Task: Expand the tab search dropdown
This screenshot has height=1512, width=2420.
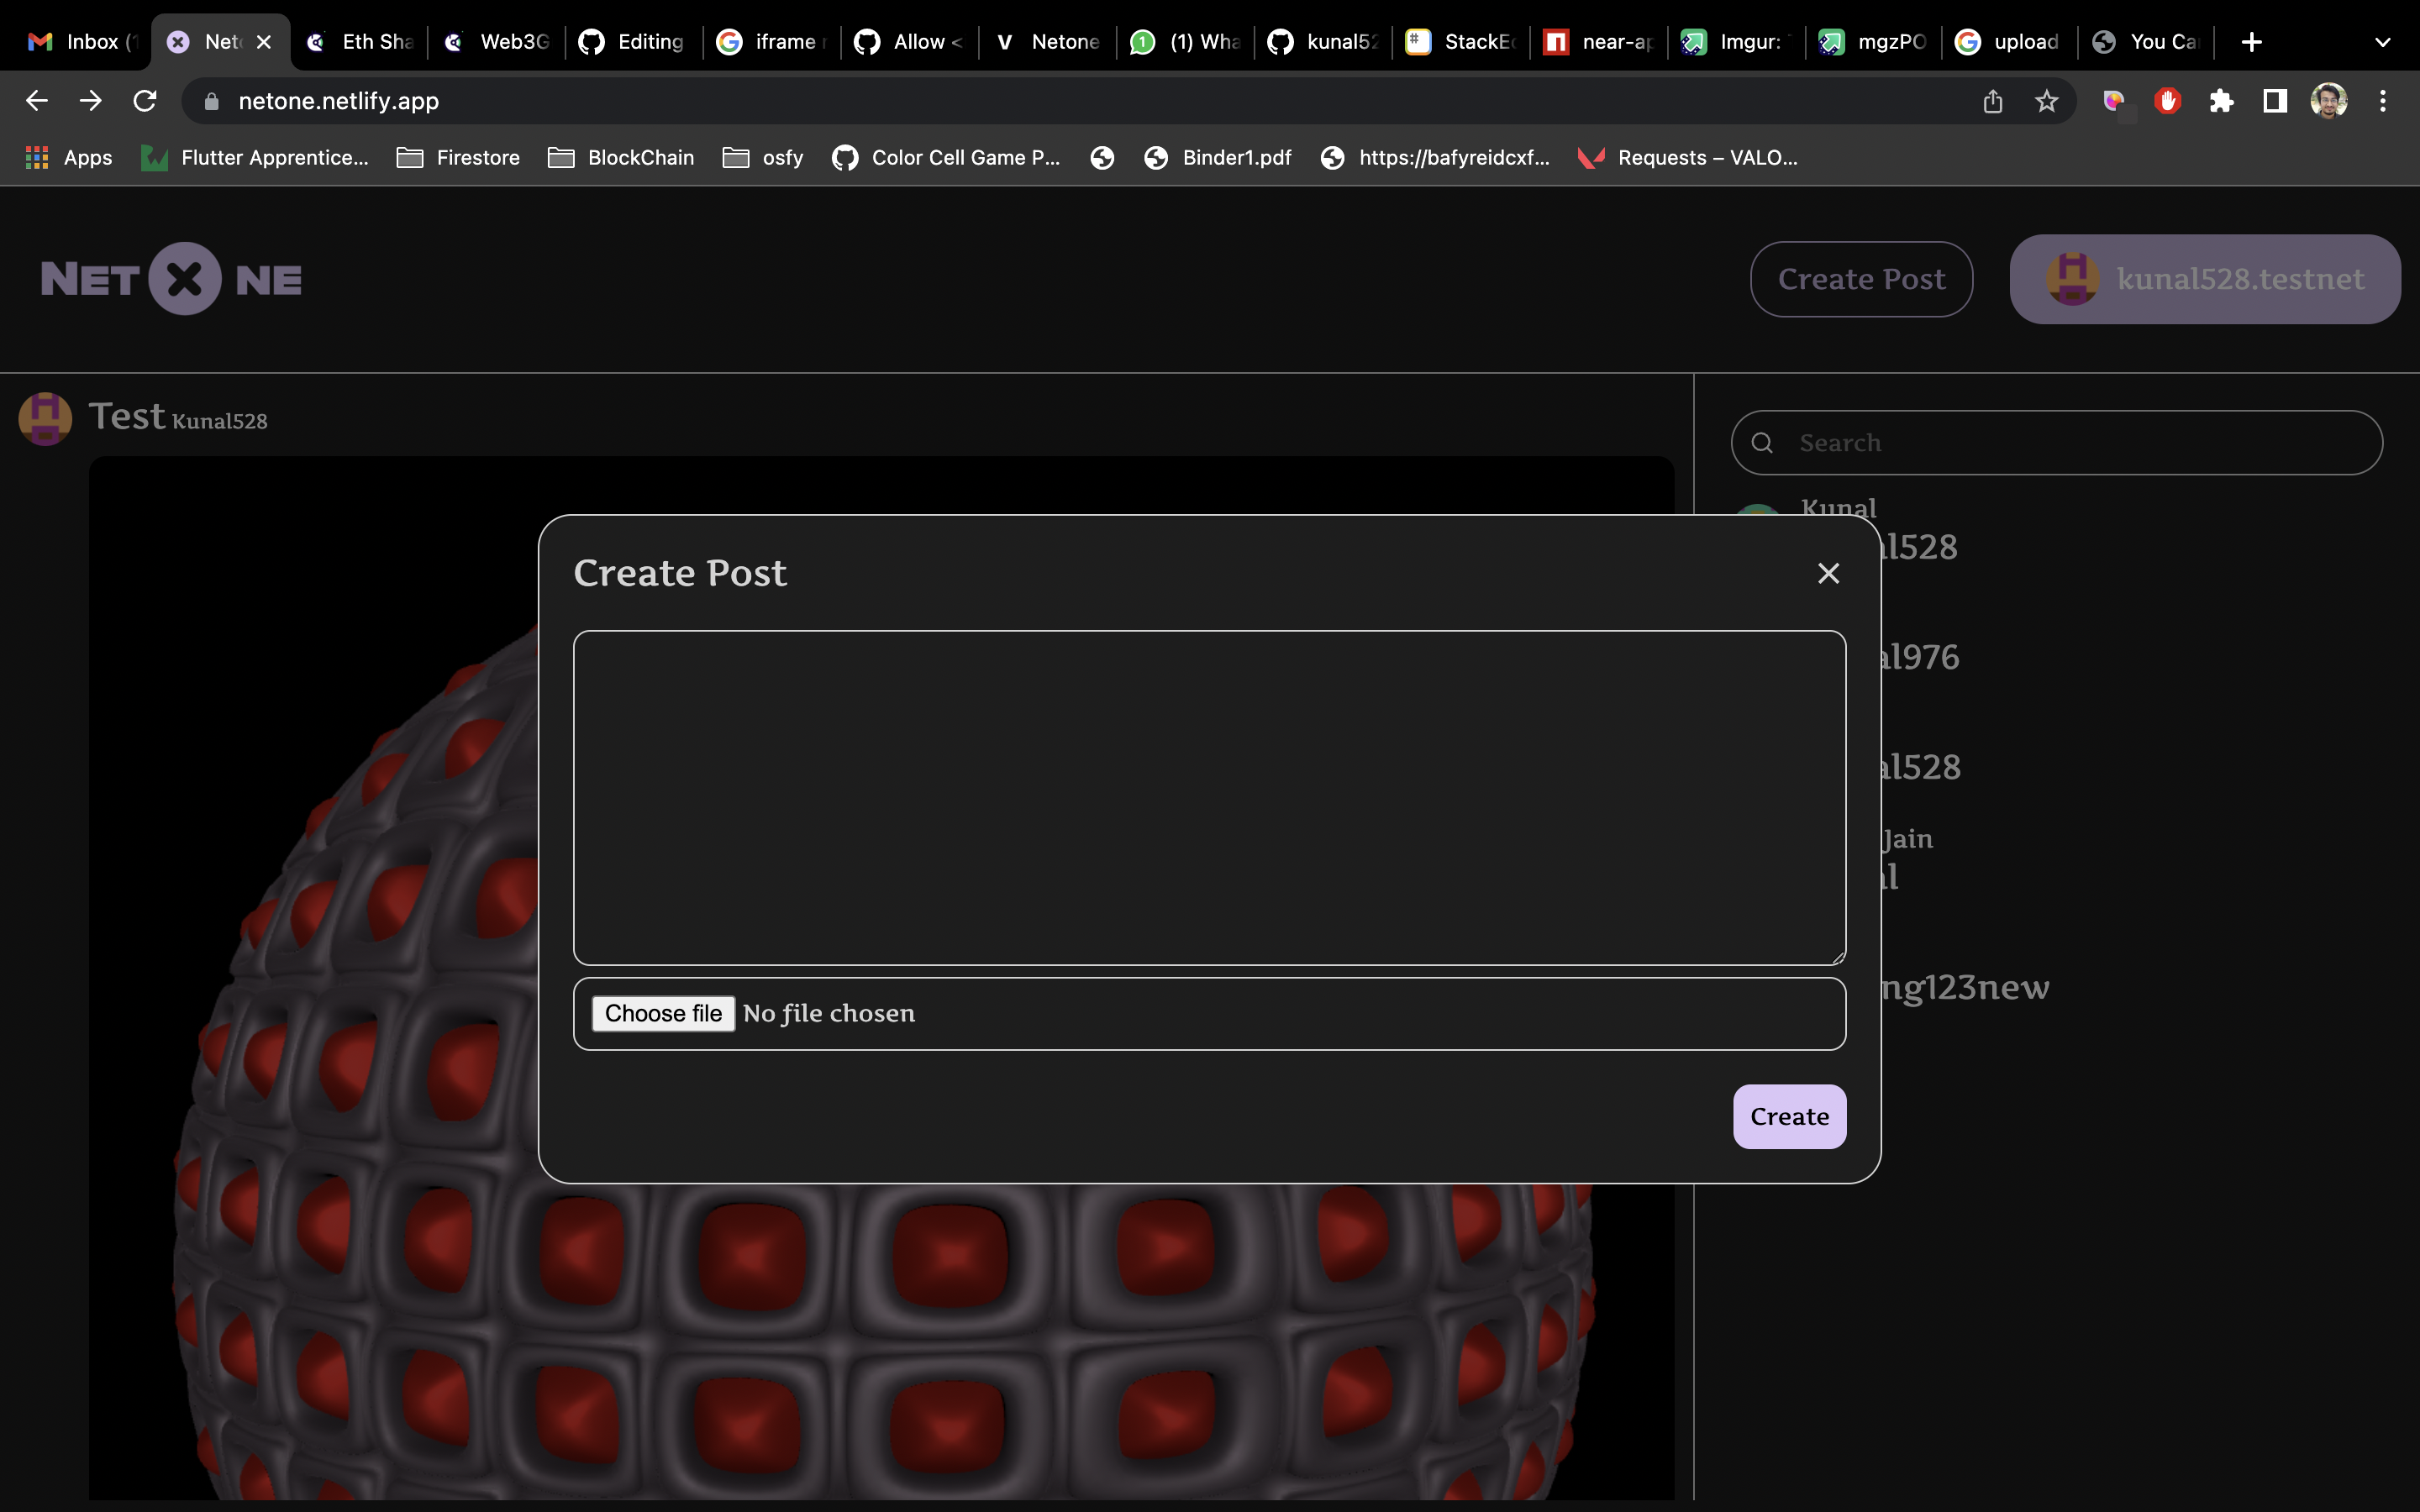Action: [2382, 42]
